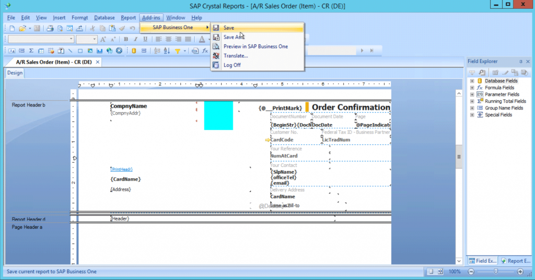Select Translate... menu entry
The image size is (535, 280).
pyautogui.click(x=257, y=56)
